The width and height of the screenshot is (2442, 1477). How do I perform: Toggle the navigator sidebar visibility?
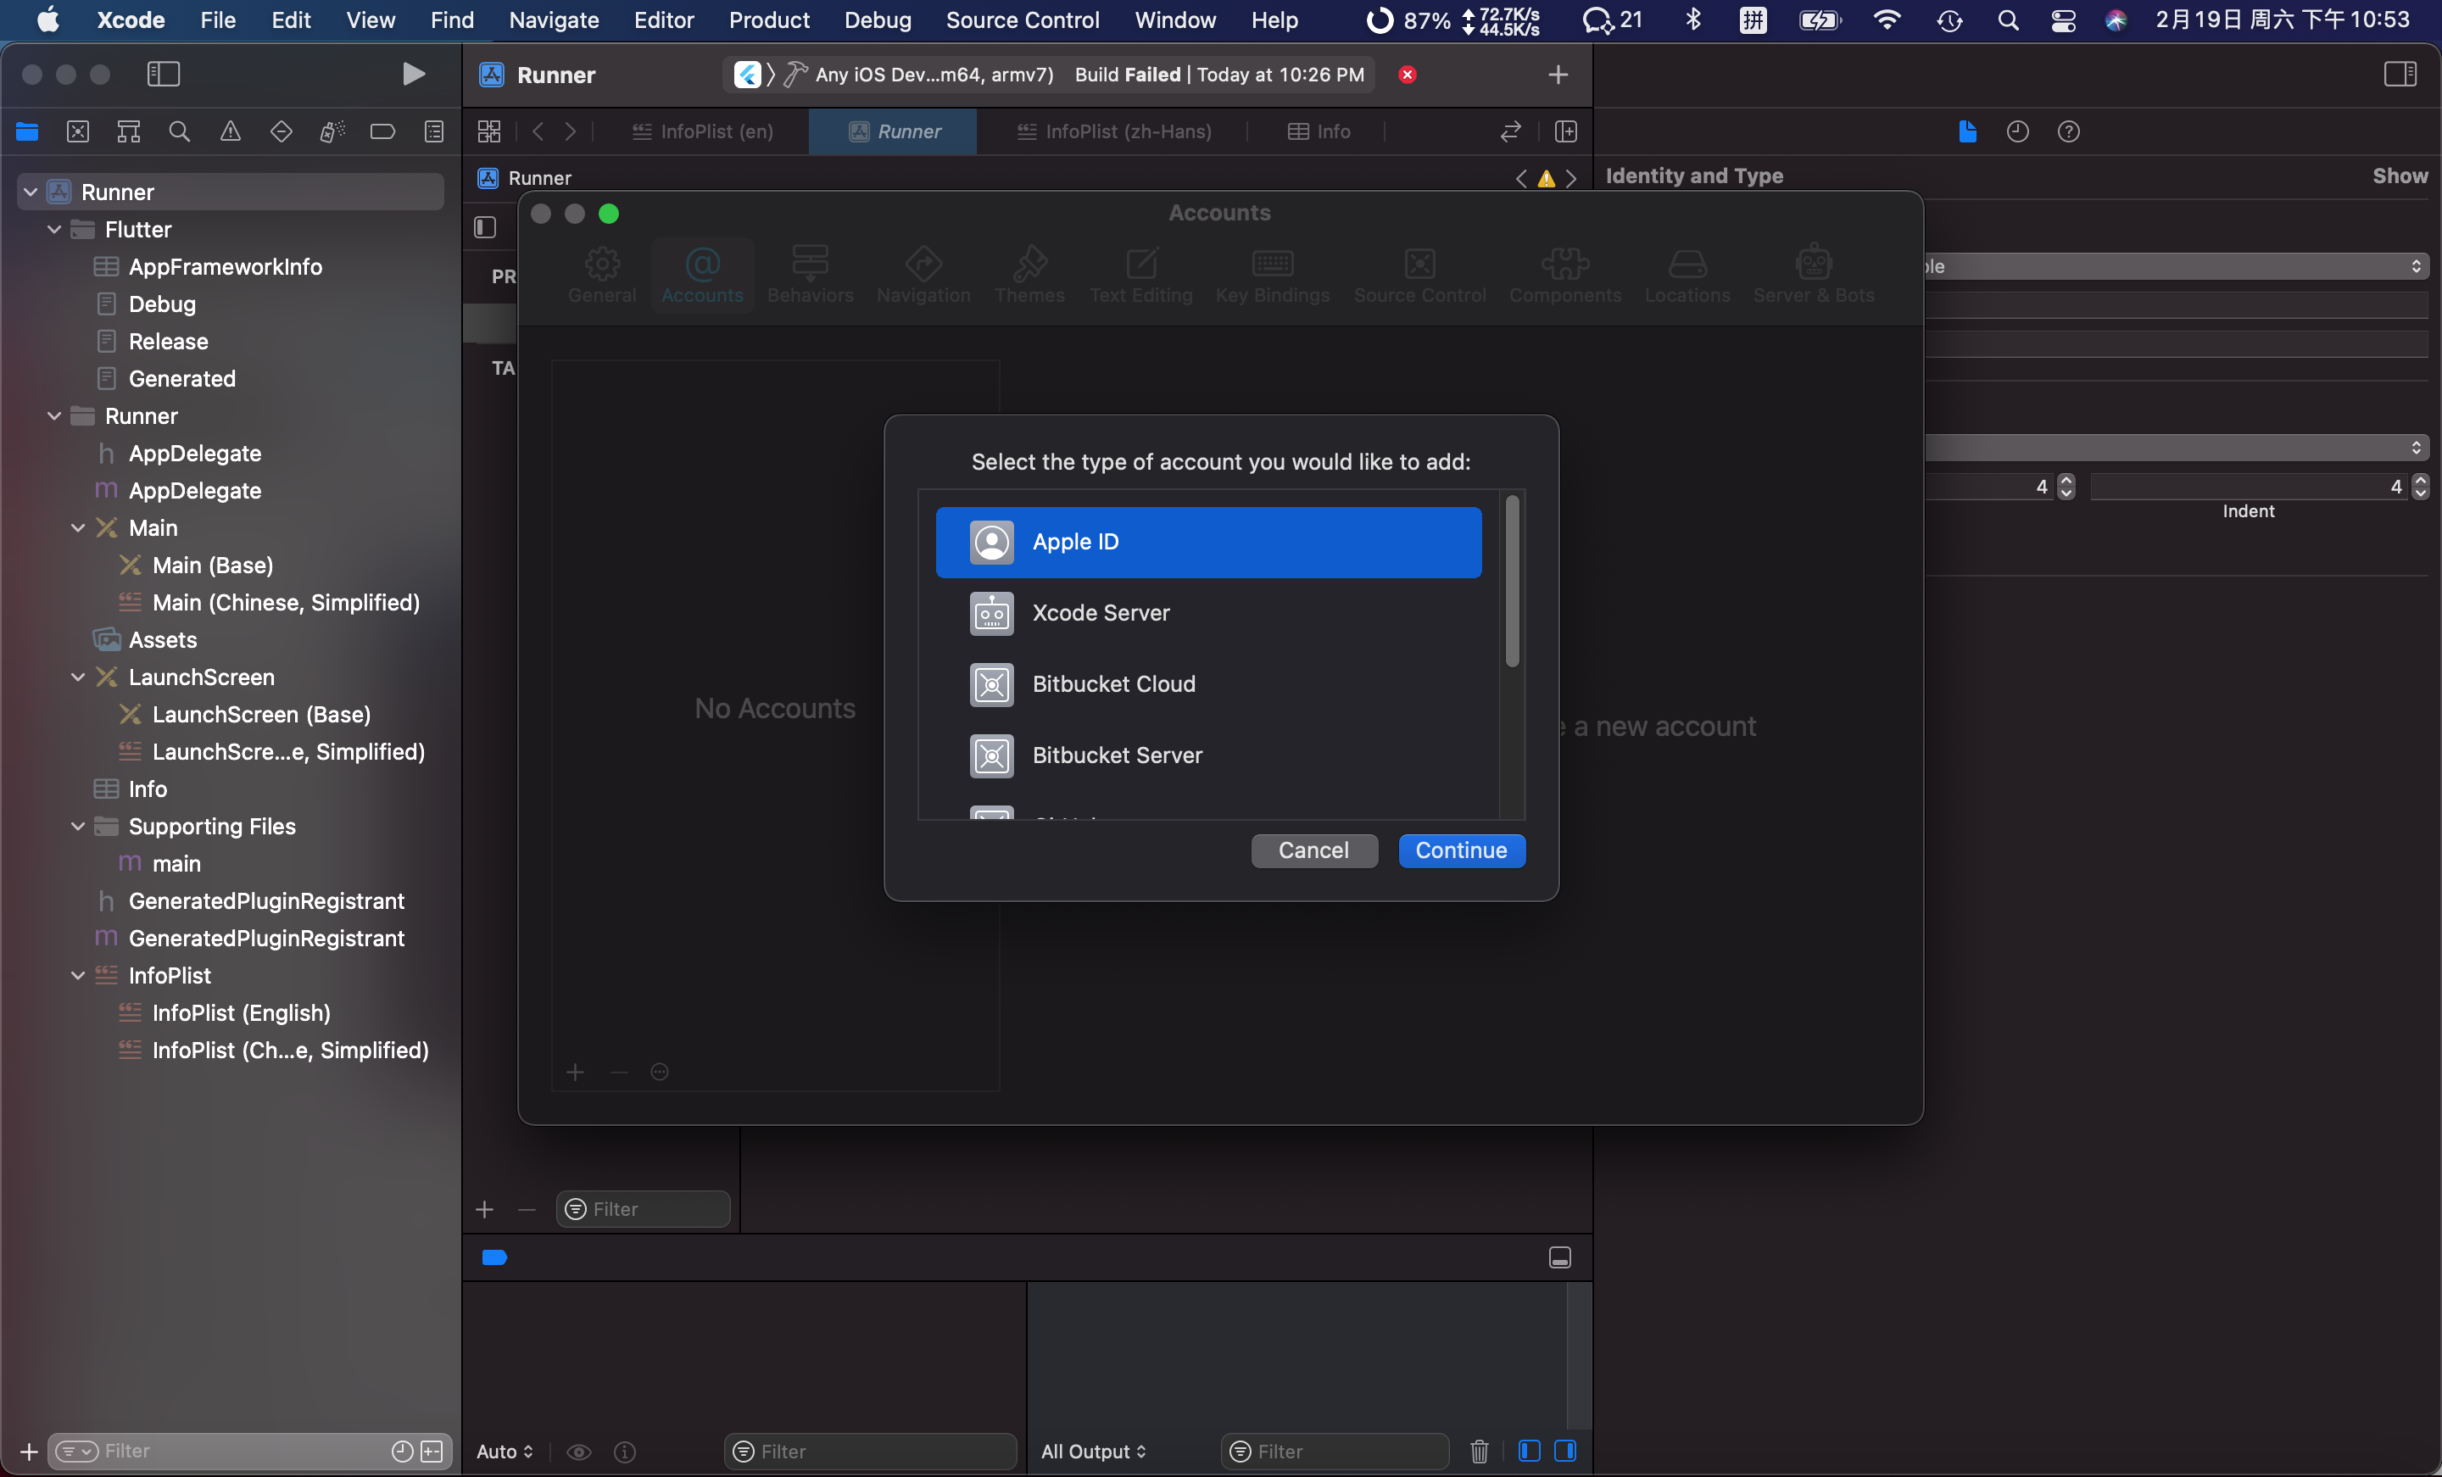[164, 75]
